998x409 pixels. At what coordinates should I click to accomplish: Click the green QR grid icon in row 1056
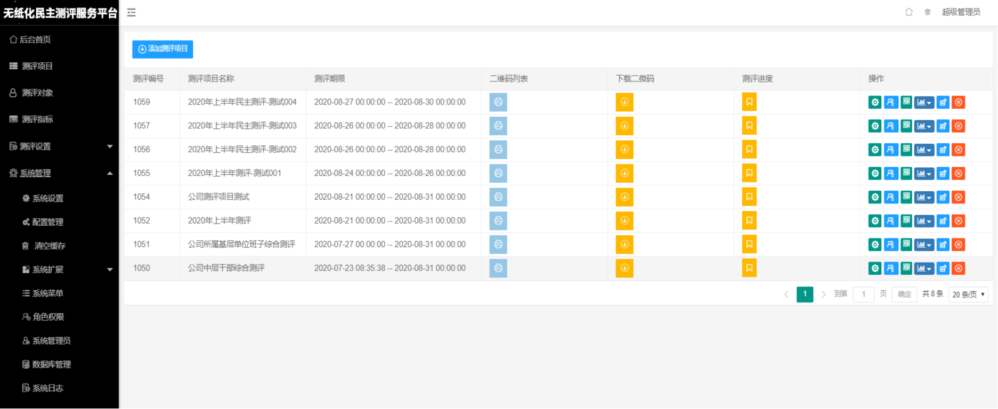pyautogui.click(x=906, y=150)
